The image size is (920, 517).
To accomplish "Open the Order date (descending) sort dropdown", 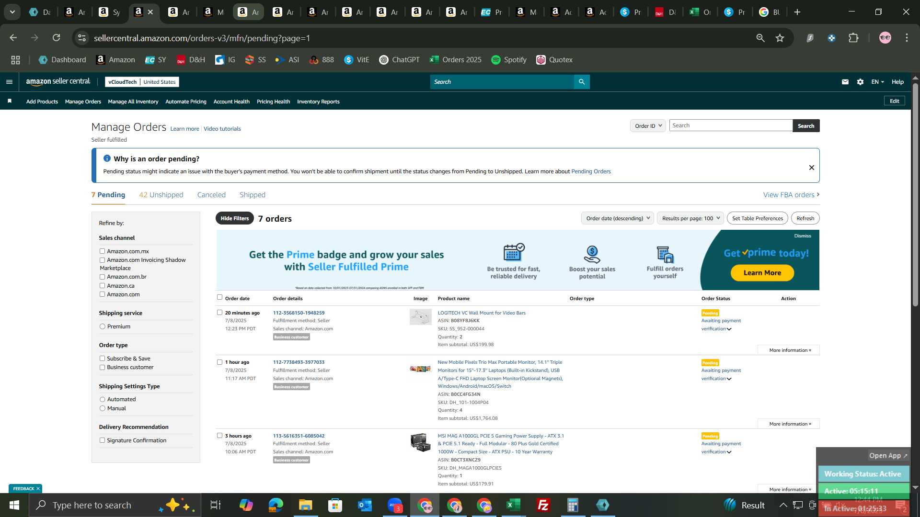I will point(618,218).
